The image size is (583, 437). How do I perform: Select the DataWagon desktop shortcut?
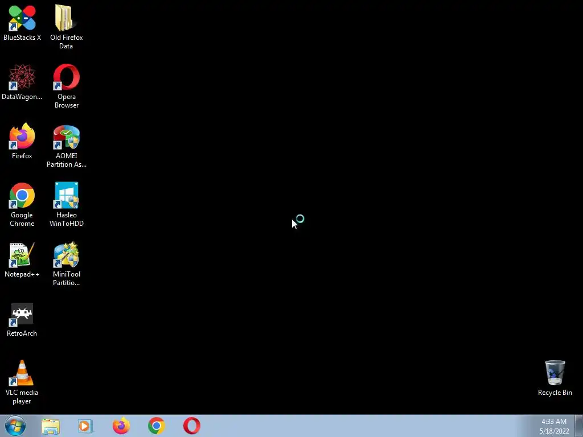(22, 82)
